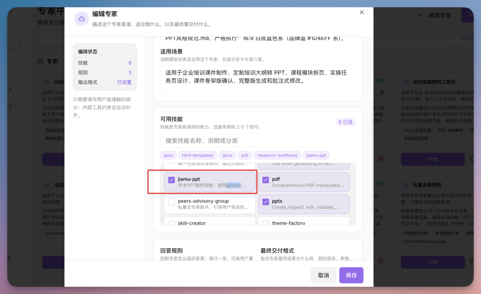Image resolution: width=481 pixels, height=294 pixels.
Task: Uncheck the pdf skill checkbox
Action: click(265, 180)
